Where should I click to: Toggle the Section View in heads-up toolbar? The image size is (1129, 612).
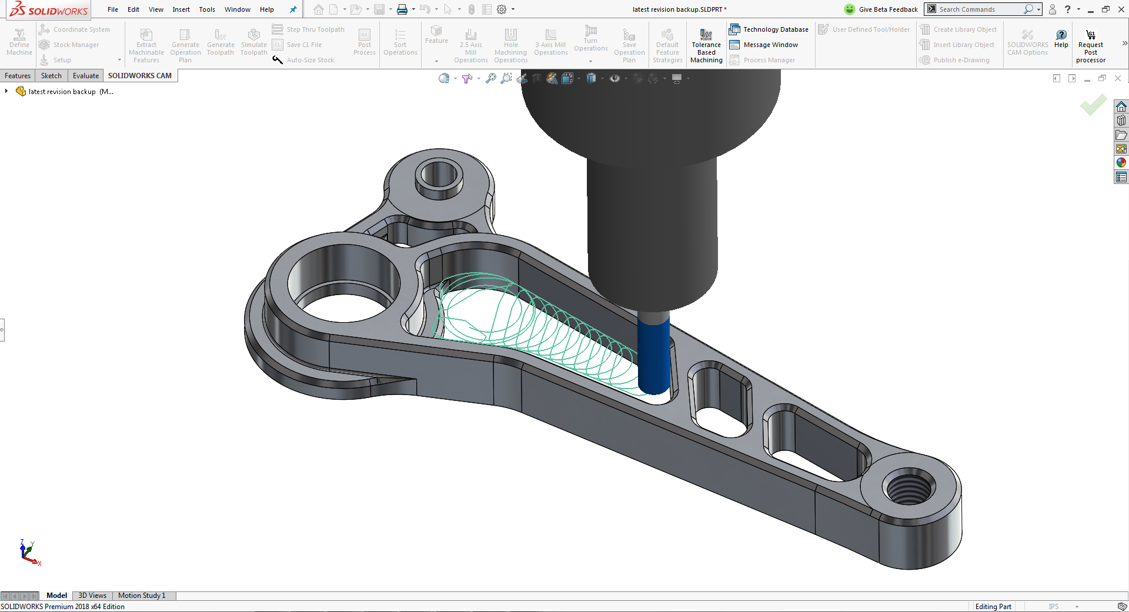tap(537, 78)
